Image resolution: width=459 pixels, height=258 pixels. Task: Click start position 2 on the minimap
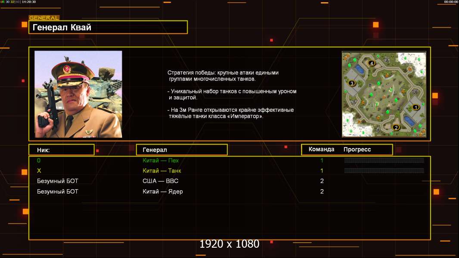click(396, 127)
